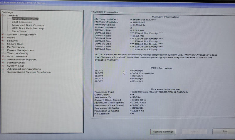
Task: Click the Exit button
Action: pos(224,131)
